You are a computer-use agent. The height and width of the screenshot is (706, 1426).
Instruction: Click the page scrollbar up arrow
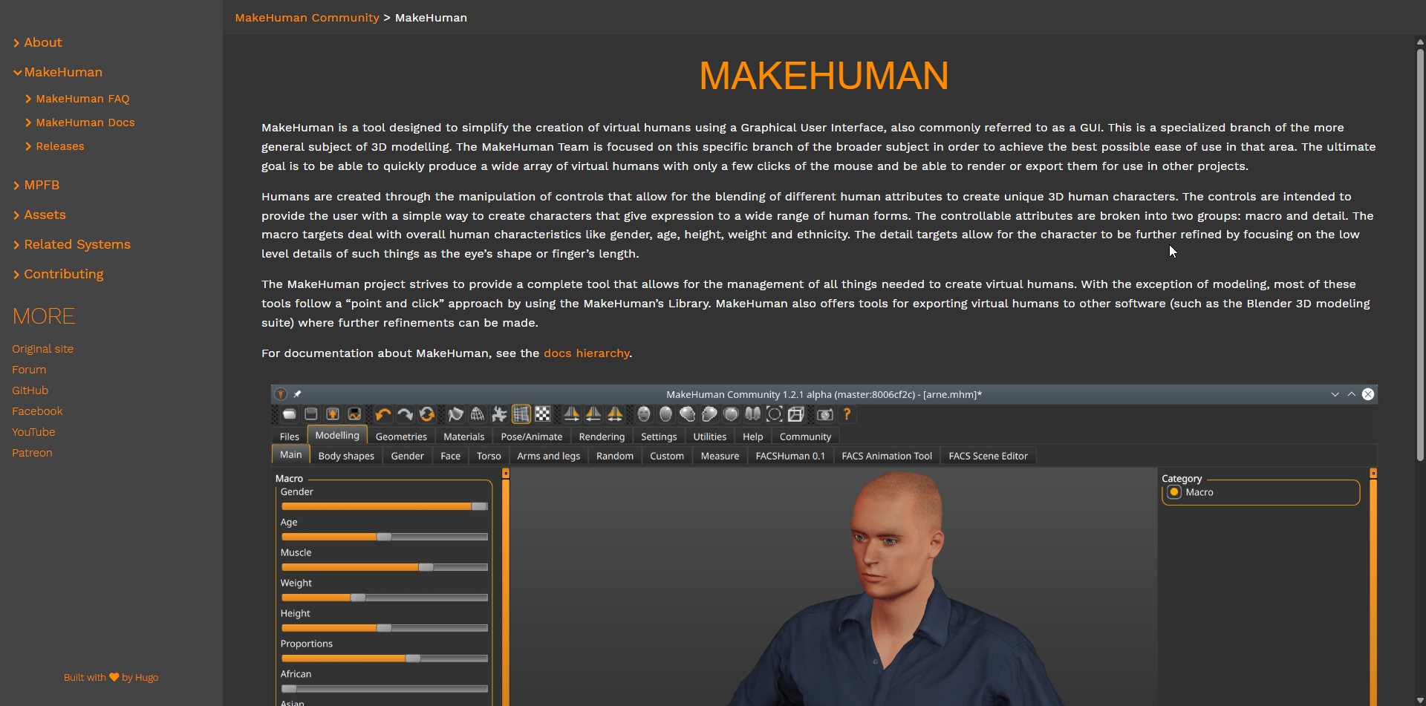pyautogui.click(x=1420, y=42)
